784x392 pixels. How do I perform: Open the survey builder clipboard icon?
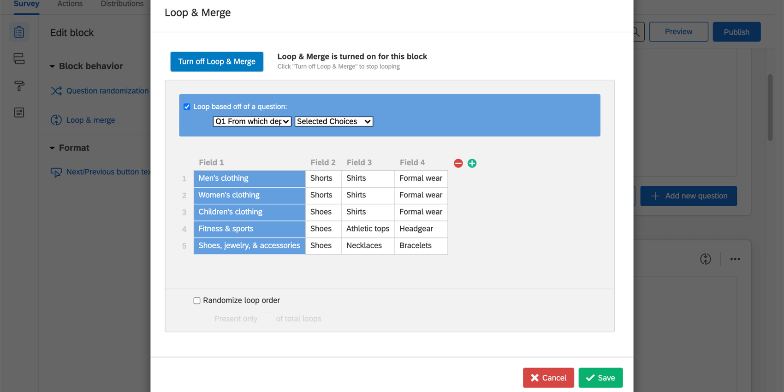(19, 32)
